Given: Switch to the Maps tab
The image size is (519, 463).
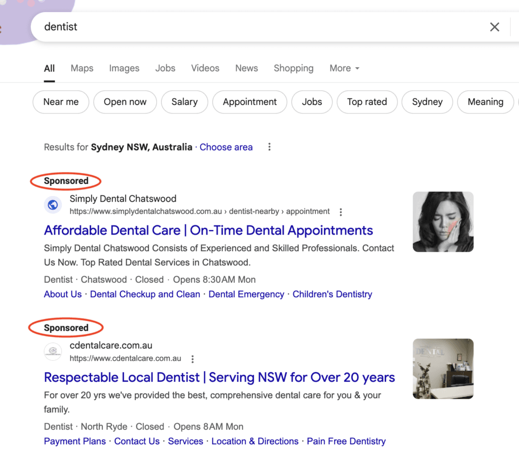Looking at the screenshot, I should (82, 68).
